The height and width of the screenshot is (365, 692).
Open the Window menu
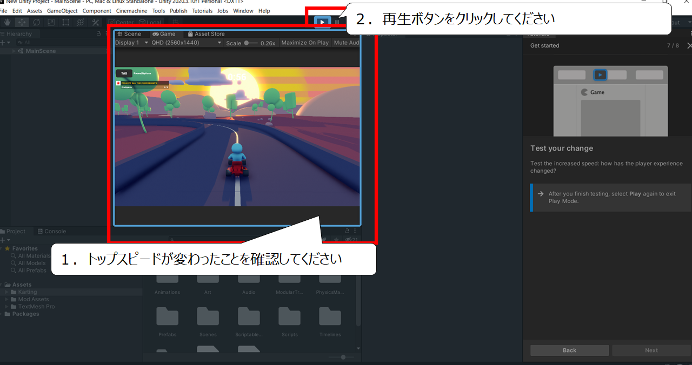click(x=243, y=11)
